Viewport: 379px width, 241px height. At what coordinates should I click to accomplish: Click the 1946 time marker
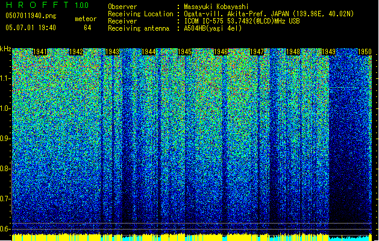221,52
